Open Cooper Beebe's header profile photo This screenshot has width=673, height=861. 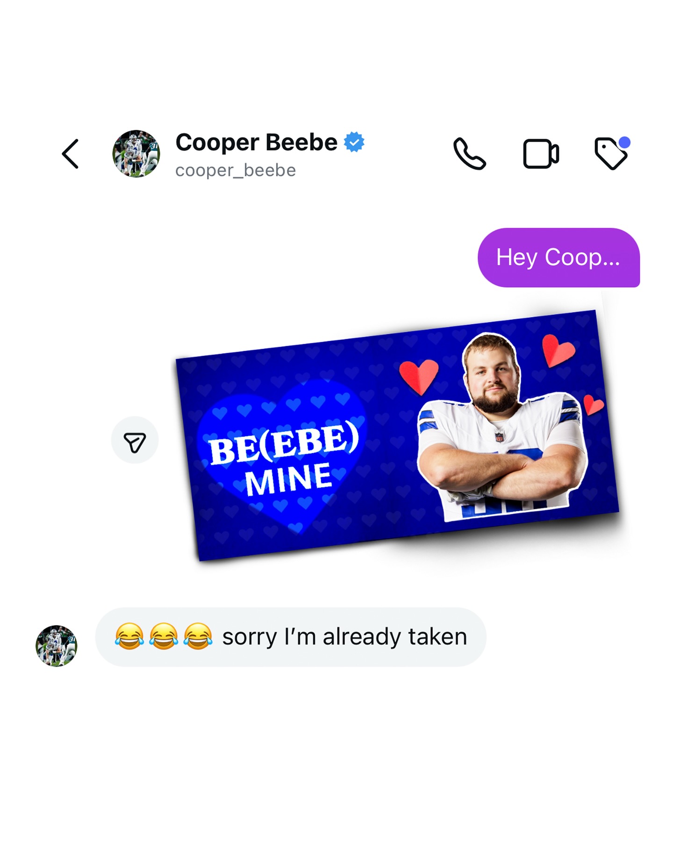coord(136,154)
